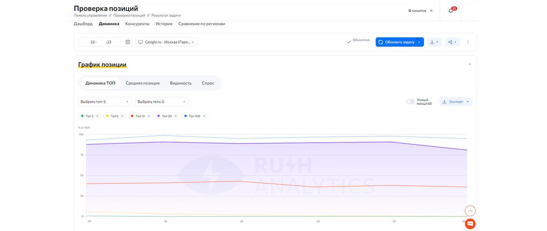The height and width of the screenshot is (231, 547).
Task: Open the arrow next to Обновить задачу
Action: 419,42
